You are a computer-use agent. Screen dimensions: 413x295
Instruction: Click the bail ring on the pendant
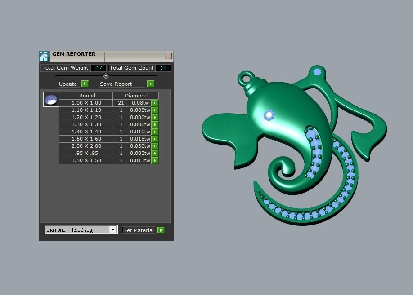(x=246, y=78)
